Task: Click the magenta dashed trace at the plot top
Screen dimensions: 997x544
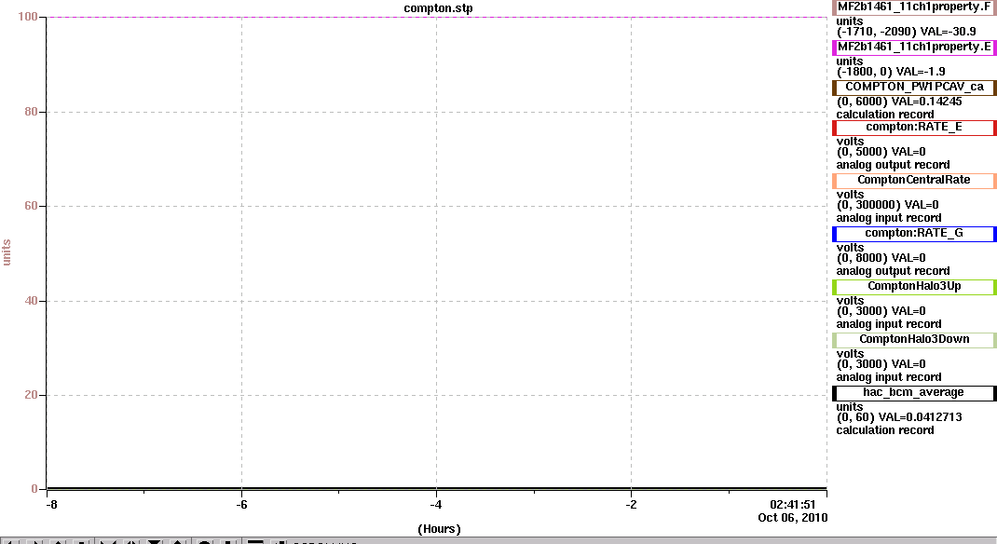Action: tap(436, 17)
